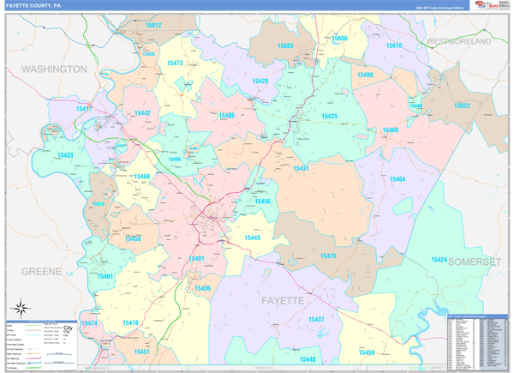The height and width of the screenshot is (373, 514).
Task: Click on ZIP code 15464 area
Action: pyautogui.click(x=397, y=179)
